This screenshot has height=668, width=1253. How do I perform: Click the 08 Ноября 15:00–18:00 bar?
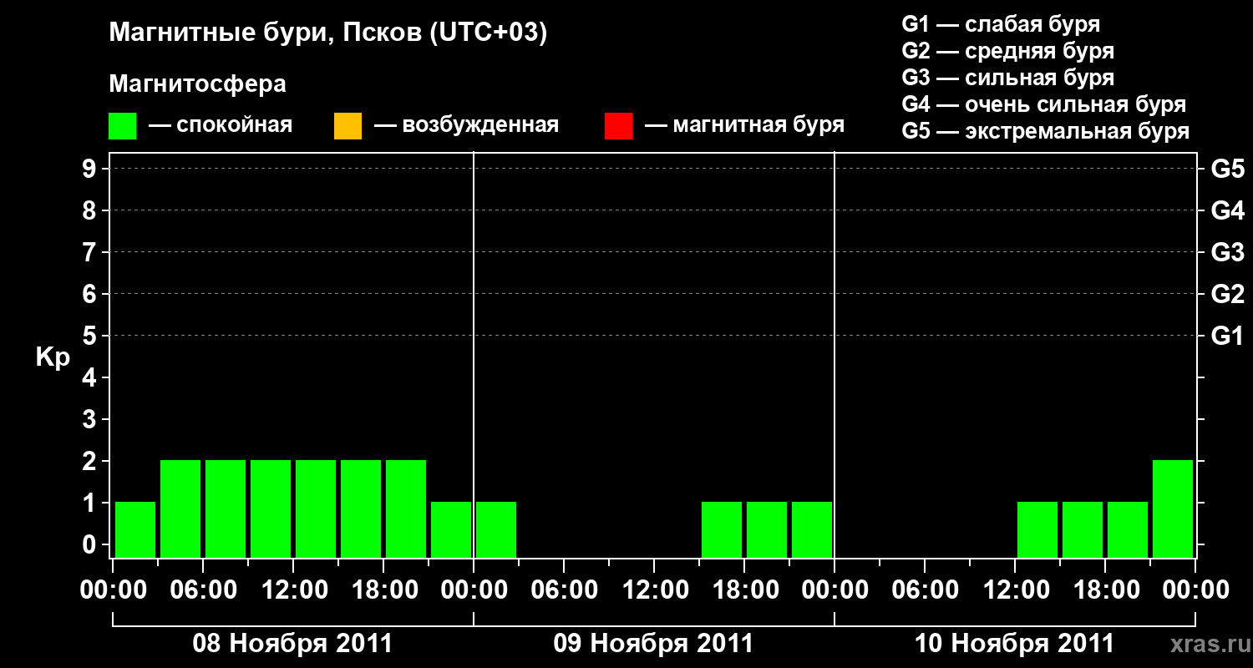[x=361, y=509]
